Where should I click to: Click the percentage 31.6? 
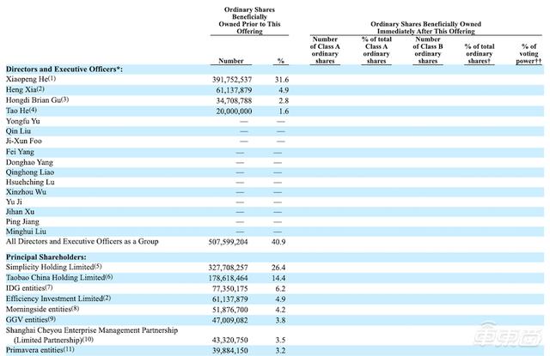[x=282, y=80]
